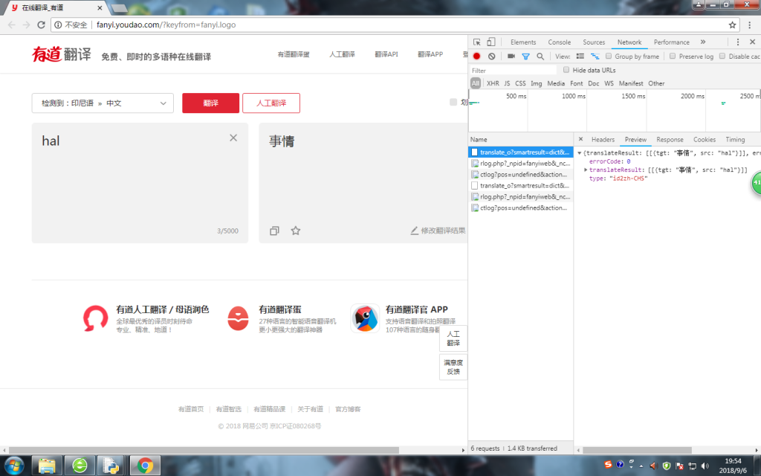
Task: Open network search magnifier icon
Action: tap(540, 57)
